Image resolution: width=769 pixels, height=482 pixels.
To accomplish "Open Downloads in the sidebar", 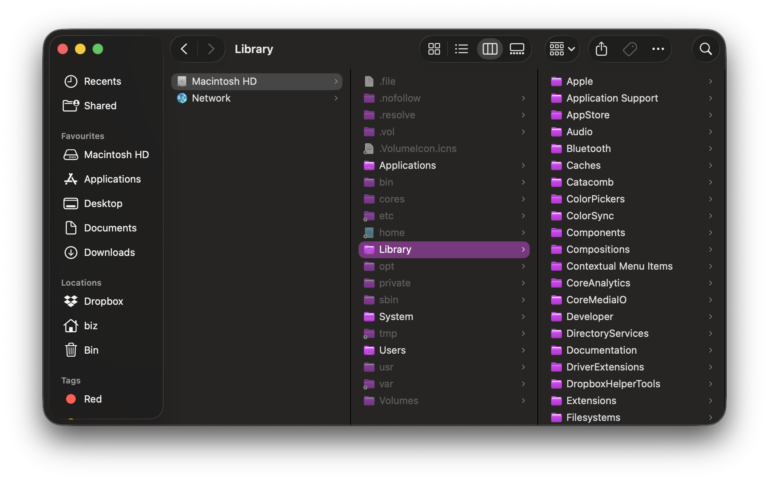I will 109,252.
